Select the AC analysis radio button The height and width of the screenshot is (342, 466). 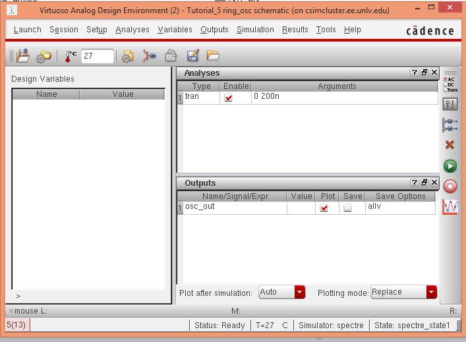tap(445, 79)
